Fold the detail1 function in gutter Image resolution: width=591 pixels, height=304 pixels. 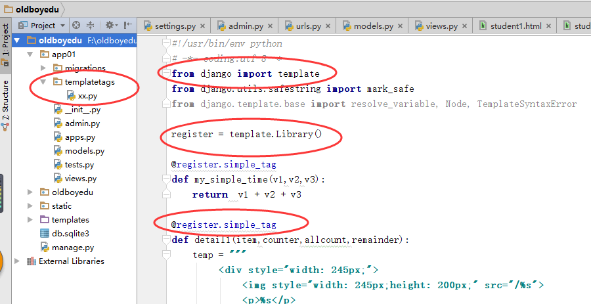click(x=166, y=240)
